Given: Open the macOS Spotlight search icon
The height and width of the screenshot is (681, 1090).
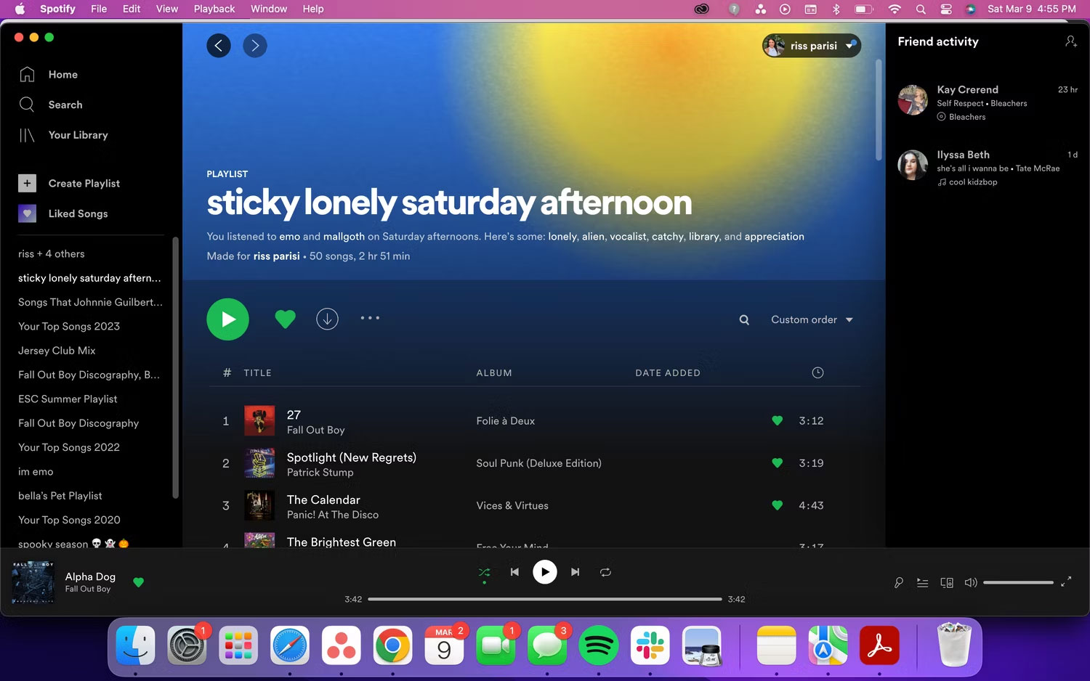Looking at the screenshot, I should click(x=921, y=9).
